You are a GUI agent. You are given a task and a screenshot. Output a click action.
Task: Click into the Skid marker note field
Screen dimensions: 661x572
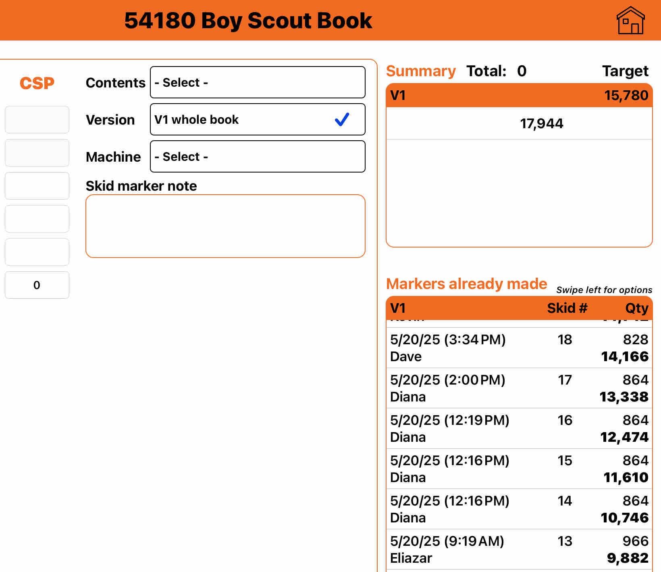click(225, 226)
